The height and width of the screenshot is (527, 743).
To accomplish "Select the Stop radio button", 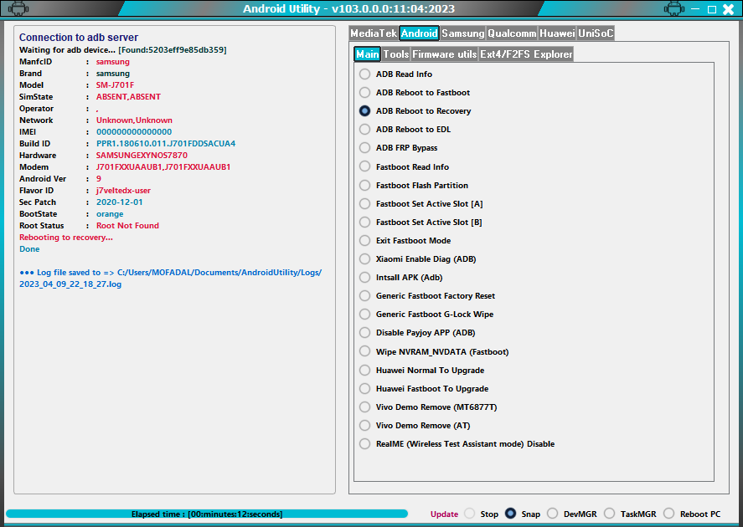I will 470,514.
